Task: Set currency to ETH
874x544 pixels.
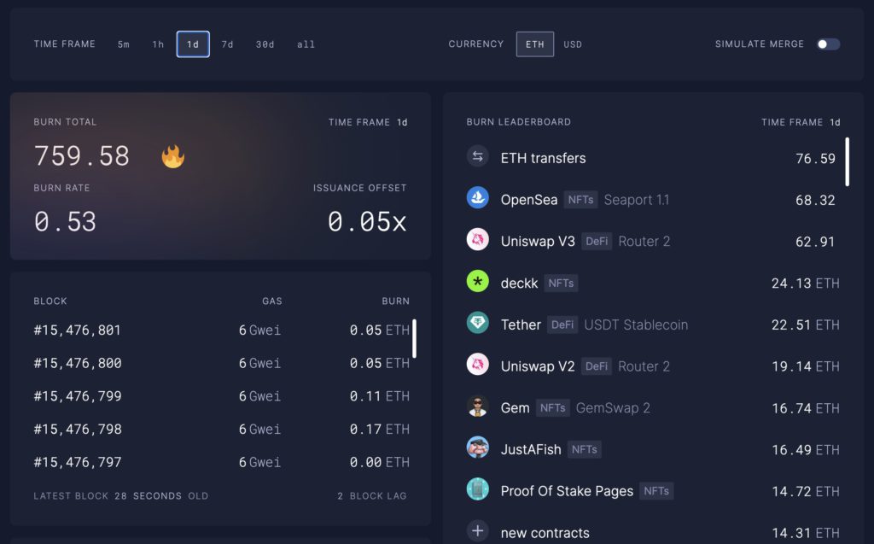Action: click(x=535, y=44)
